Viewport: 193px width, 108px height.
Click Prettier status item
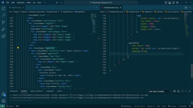[182, 106]
